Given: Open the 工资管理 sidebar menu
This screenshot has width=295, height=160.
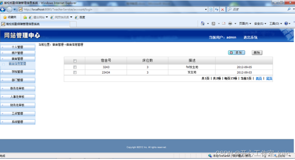Looking at the screenshot, I should pyautogui.click(x=17, y=113).
